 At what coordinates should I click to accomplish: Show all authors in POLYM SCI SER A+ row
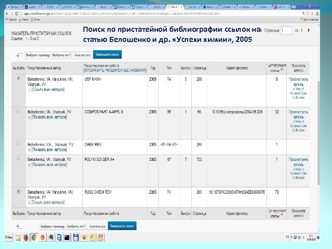47,165
